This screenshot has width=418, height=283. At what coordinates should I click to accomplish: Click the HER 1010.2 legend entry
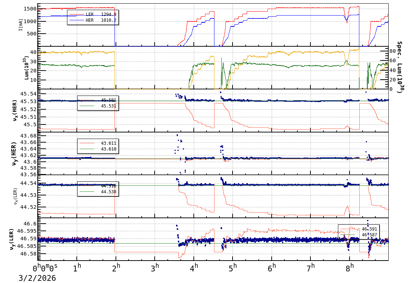click(x=93, y=20)
